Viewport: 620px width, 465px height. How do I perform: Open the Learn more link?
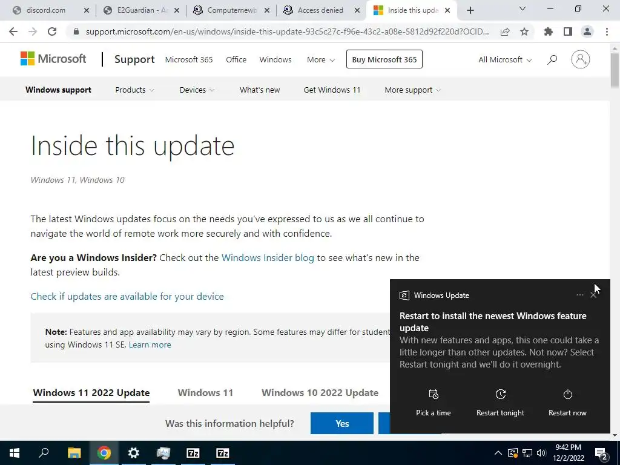pos(150,345)
